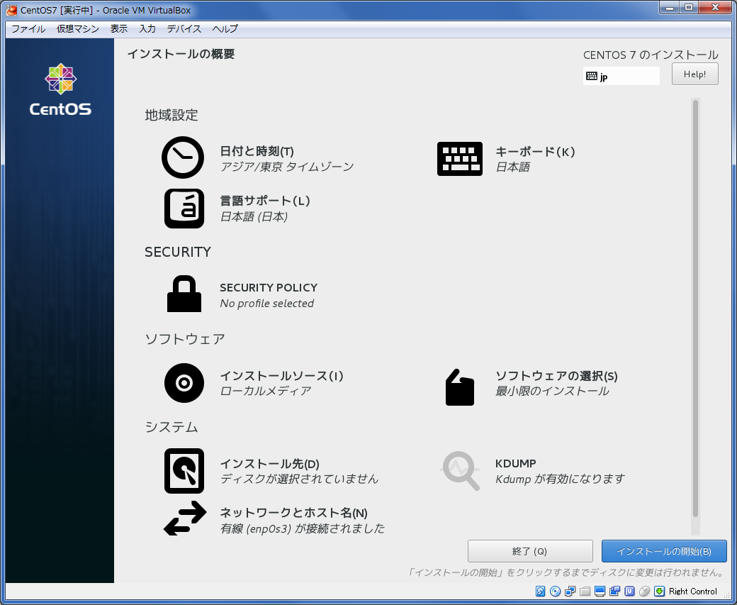
Task: Click the キーボード keyboard layout icon
Action: (x=459, y=159)
